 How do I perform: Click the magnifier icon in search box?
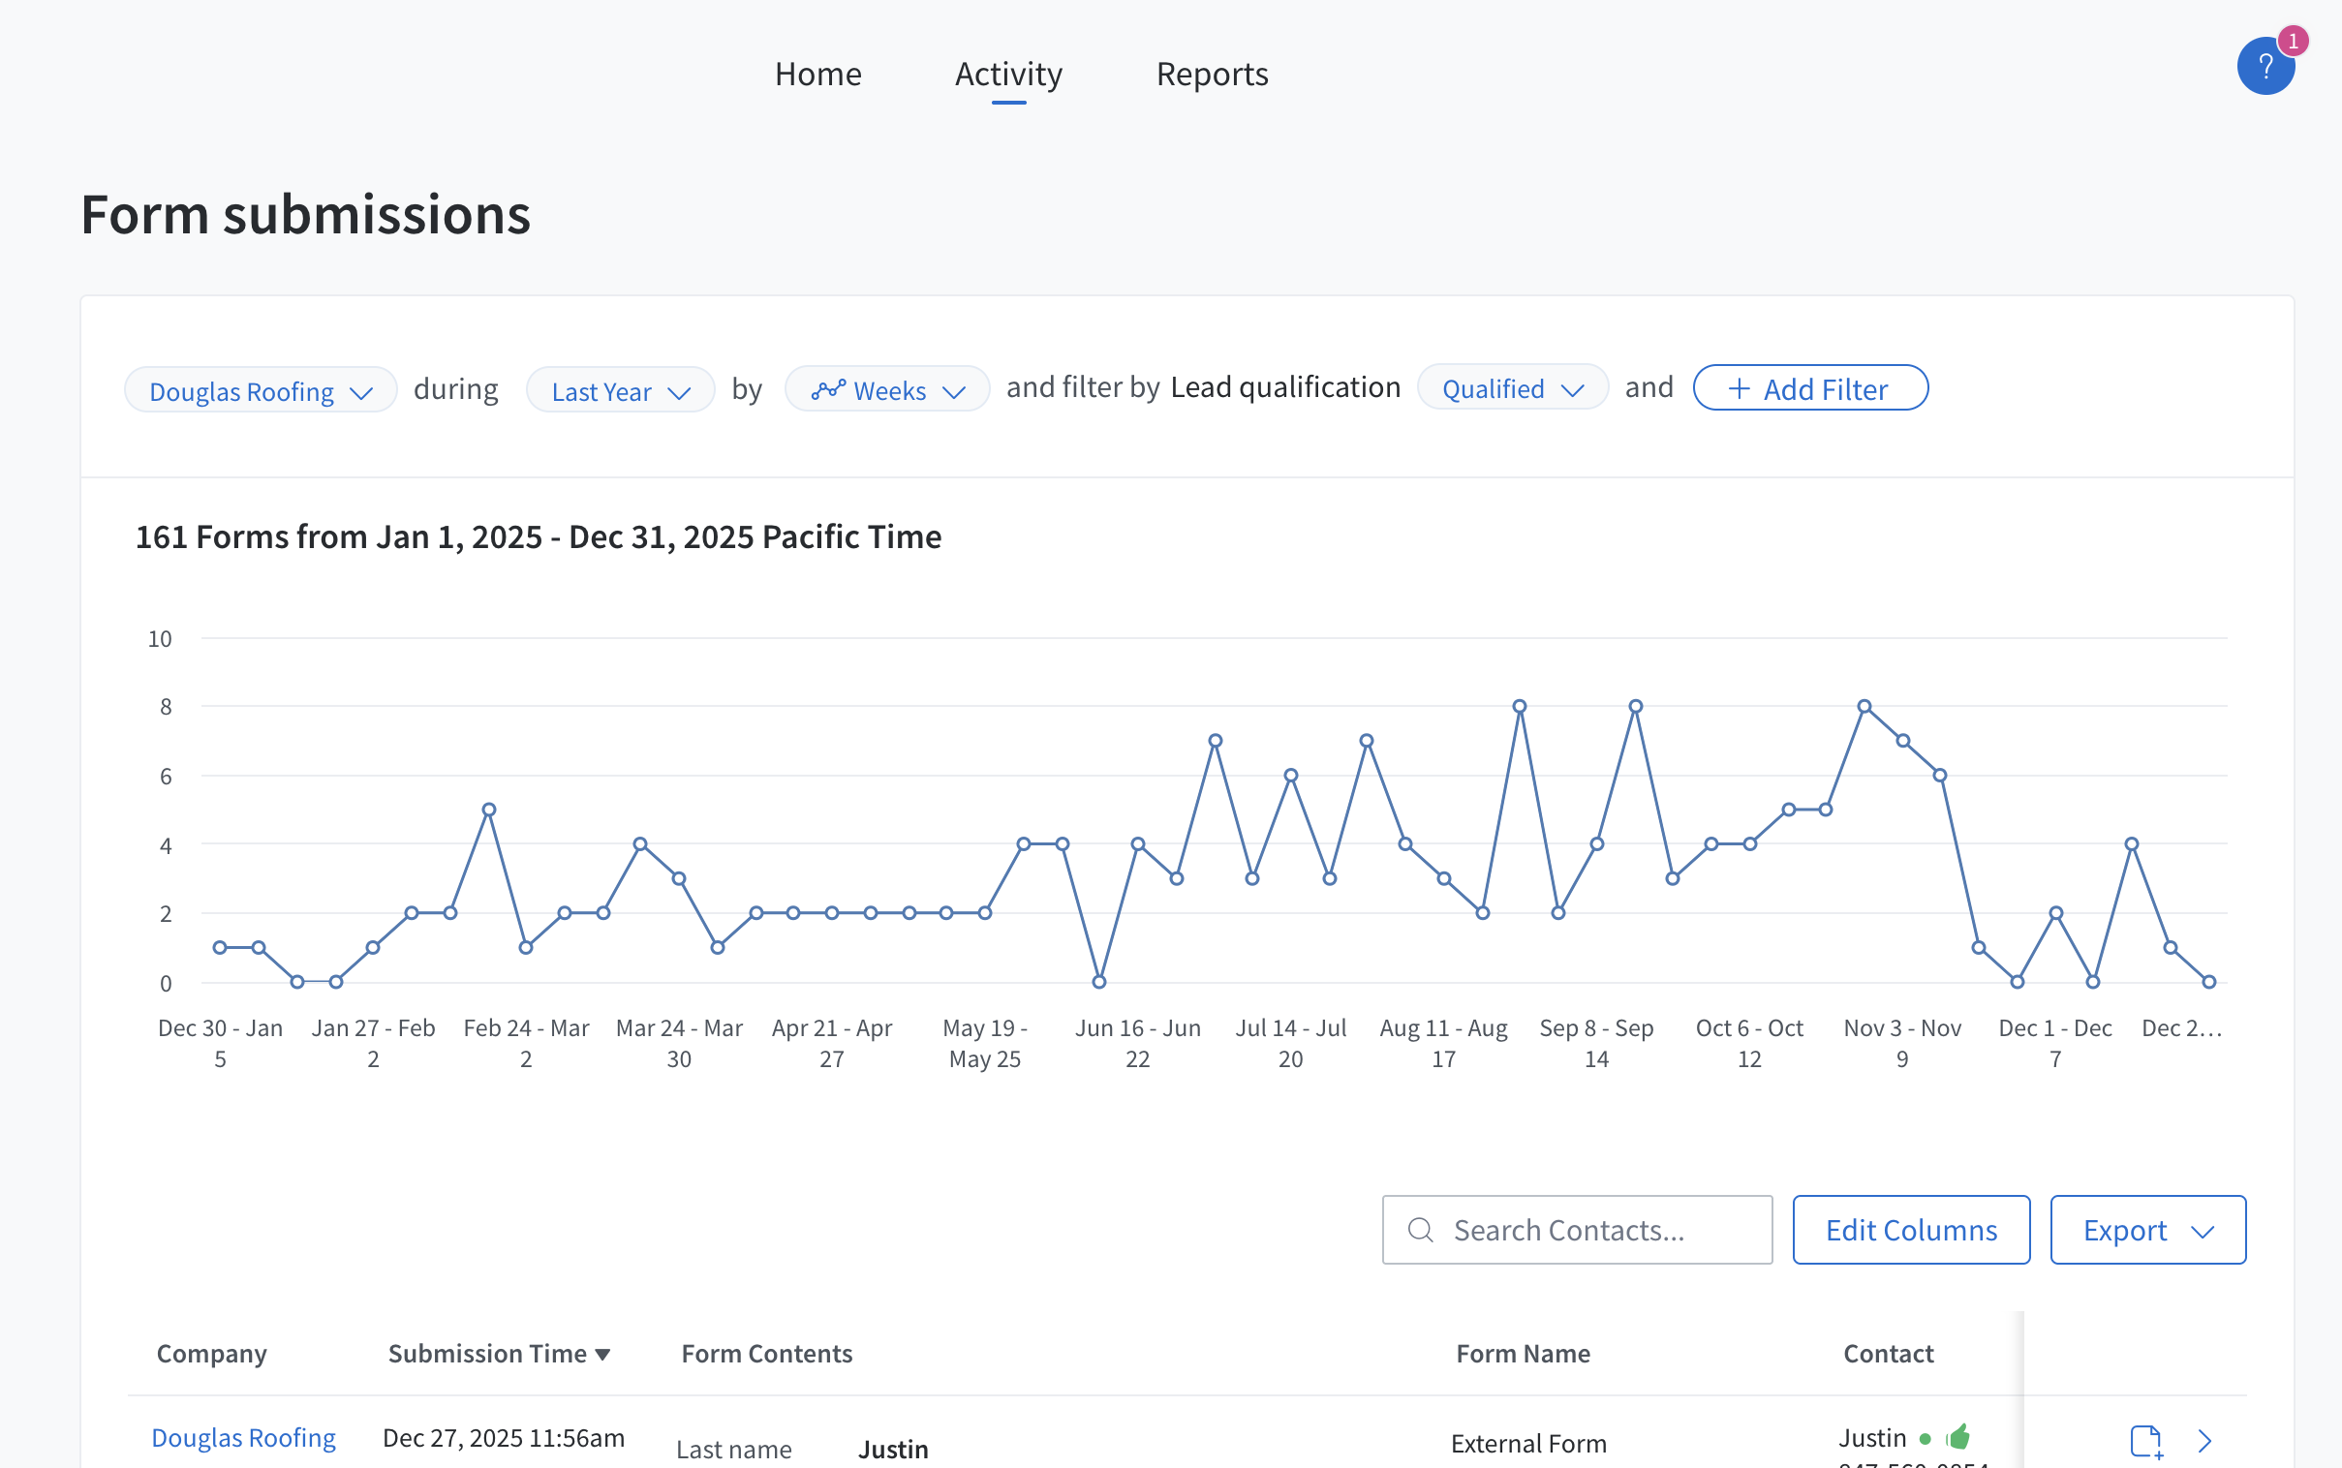pyautogui.click(x=1421, y=1230)
